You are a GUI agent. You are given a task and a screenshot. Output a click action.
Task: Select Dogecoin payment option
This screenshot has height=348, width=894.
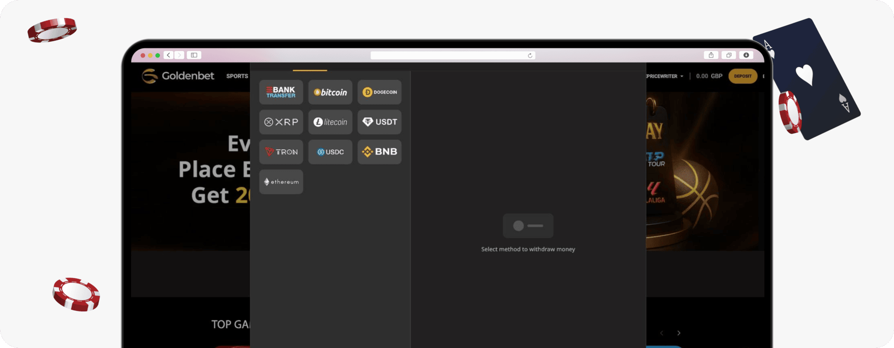pyautogui.click(x=379, y=92)
